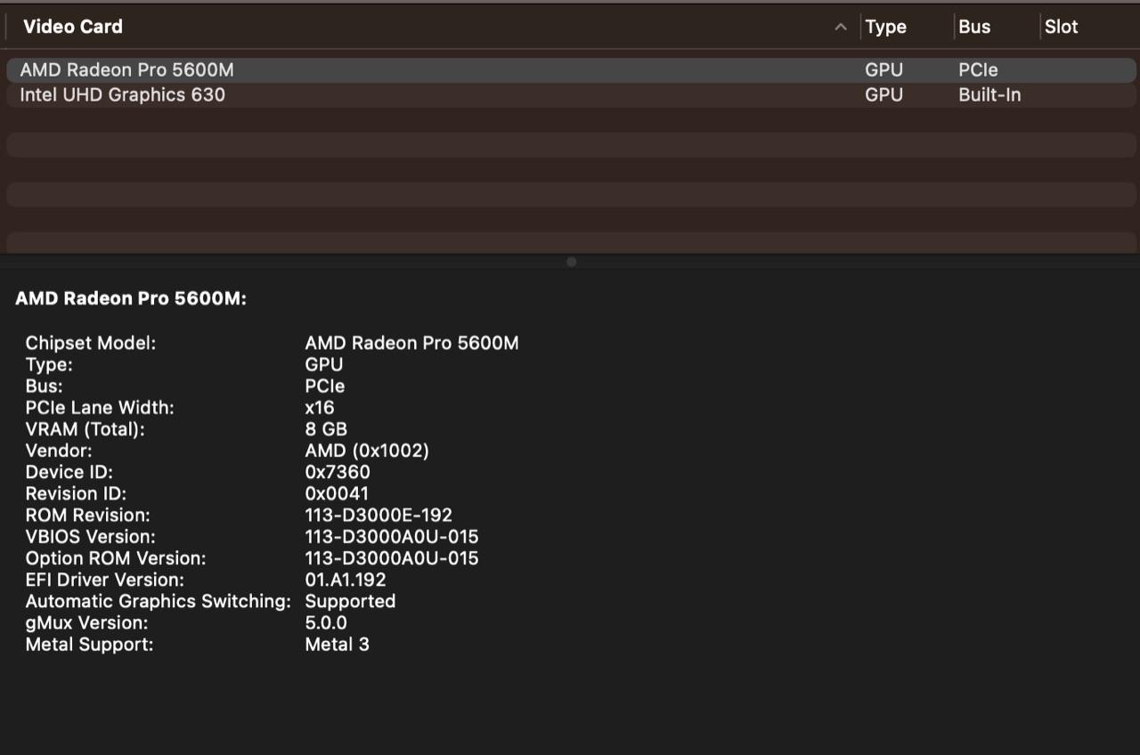1140x755 pixels.
Task: Click the 0x0041 revision ID value
Action: tap(337, 493)
